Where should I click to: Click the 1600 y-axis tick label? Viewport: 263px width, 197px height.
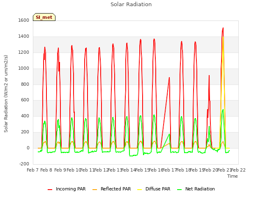pos(24,20)
